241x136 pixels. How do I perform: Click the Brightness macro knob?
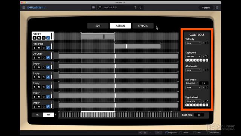tap(166, 133)
